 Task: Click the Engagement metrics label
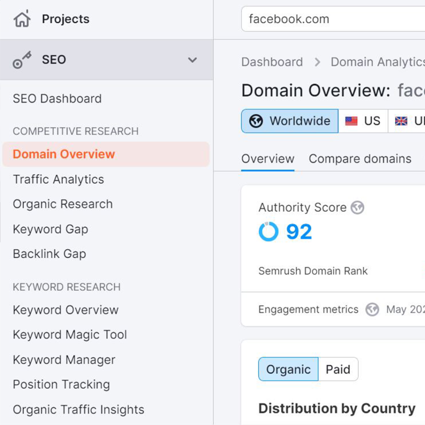tap(308, 310)
